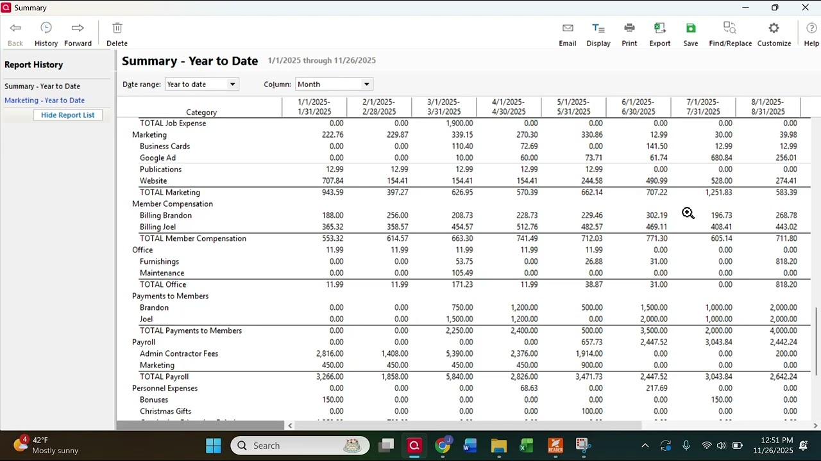Click the Category column header
Viewport: 821px width, 461px height.
click(201, 113)
